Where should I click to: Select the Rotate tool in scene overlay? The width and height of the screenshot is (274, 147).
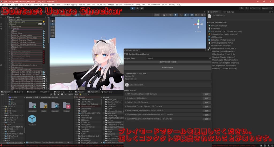tap(52, 27)
